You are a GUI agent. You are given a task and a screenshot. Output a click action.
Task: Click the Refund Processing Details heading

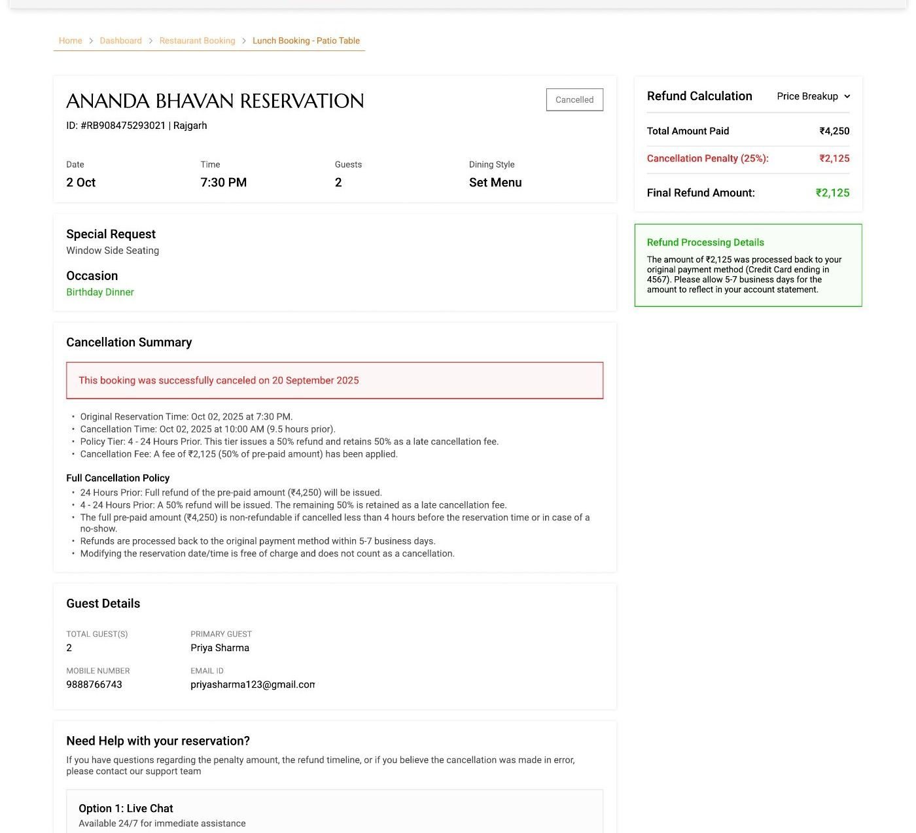click(x=705, y=243)
